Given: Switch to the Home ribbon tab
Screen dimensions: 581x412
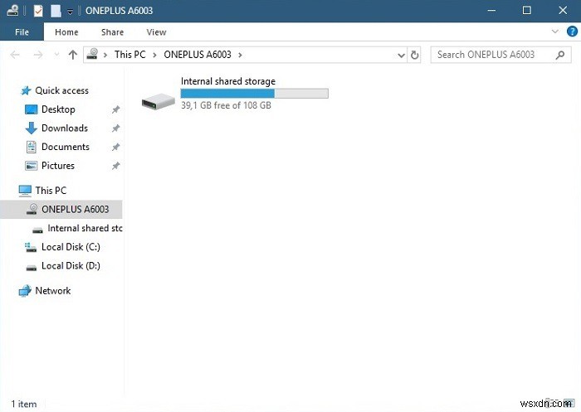Looking at the screenshot, I should coord(66,32).
